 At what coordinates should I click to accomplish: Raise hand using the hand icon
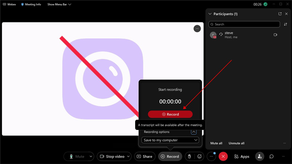[190, 156]
